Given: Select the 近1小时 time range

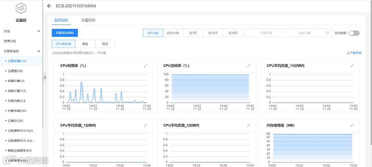Looking at the screenshot, I should pyautogui.click(x=153, y=33).
